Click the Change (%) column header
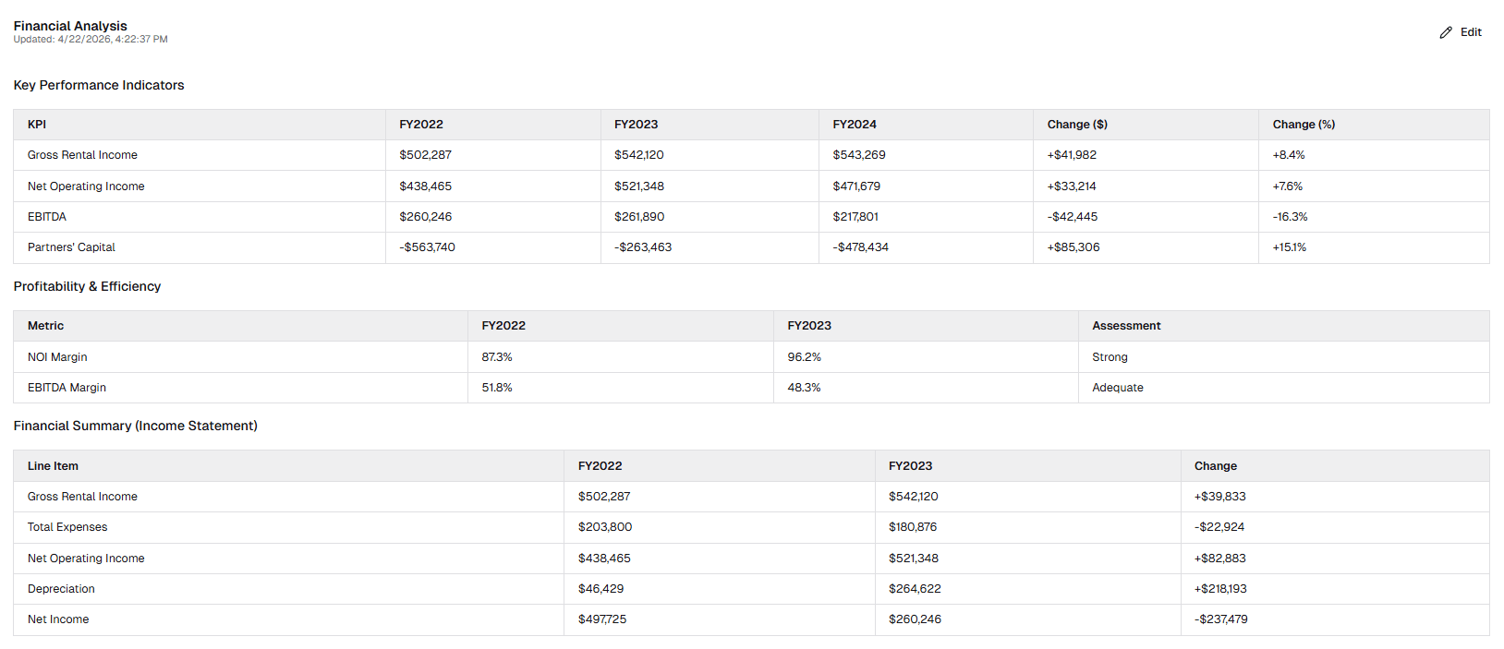Screen dimensions: 1504x649 1304,125
